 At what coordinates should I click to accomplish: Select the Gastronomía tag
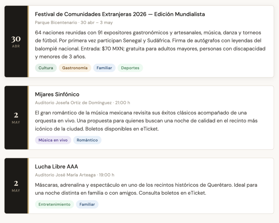(75, 68)
